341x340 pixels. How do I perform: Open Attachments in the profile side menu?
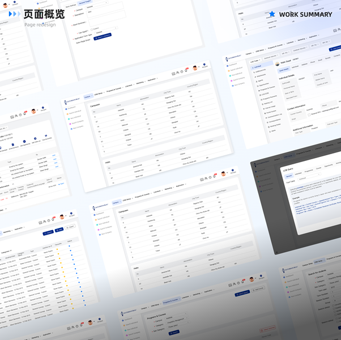261,76
